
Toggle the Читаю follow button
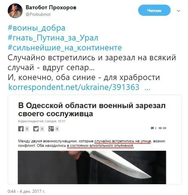point(154,11)
